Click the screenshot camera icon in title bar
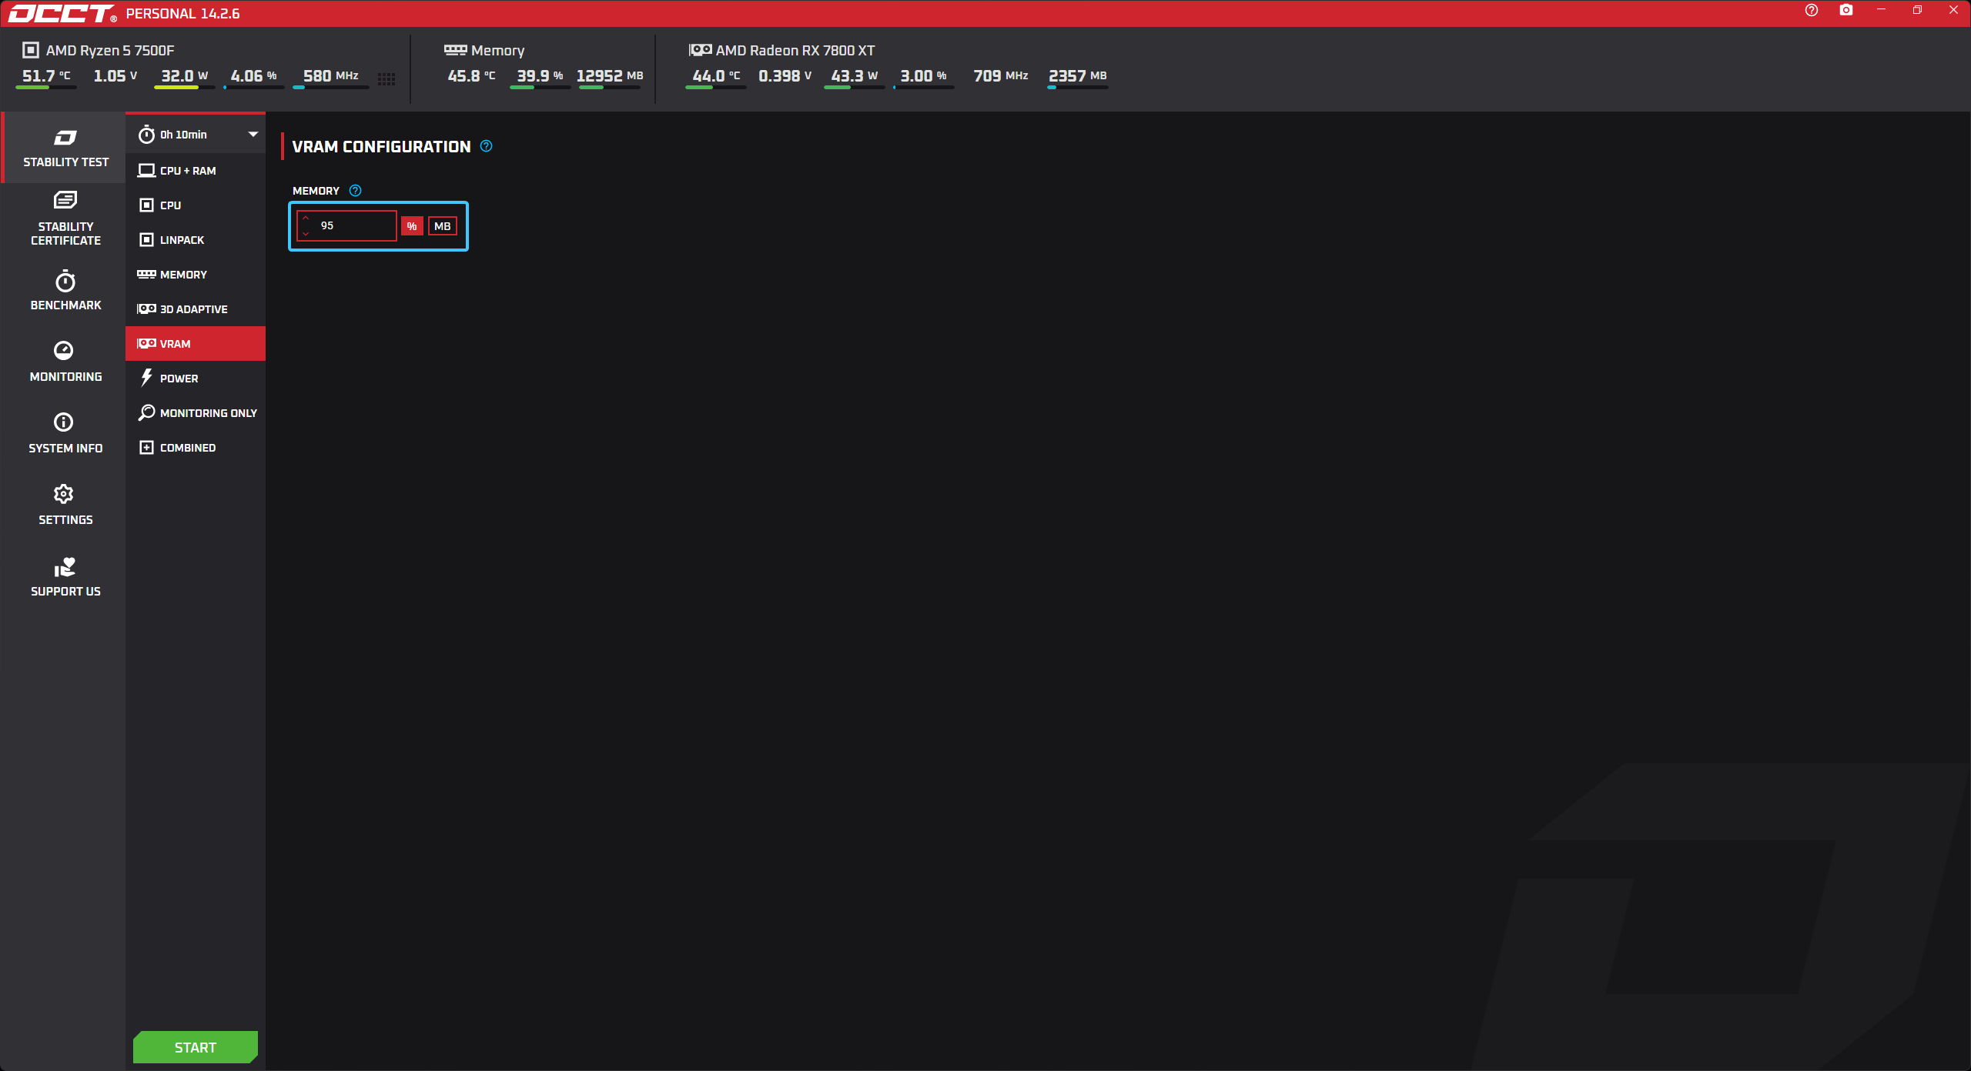The height and width of the screenshot is (1071, 1971). pyautogui.click(x=1846, y=10)
